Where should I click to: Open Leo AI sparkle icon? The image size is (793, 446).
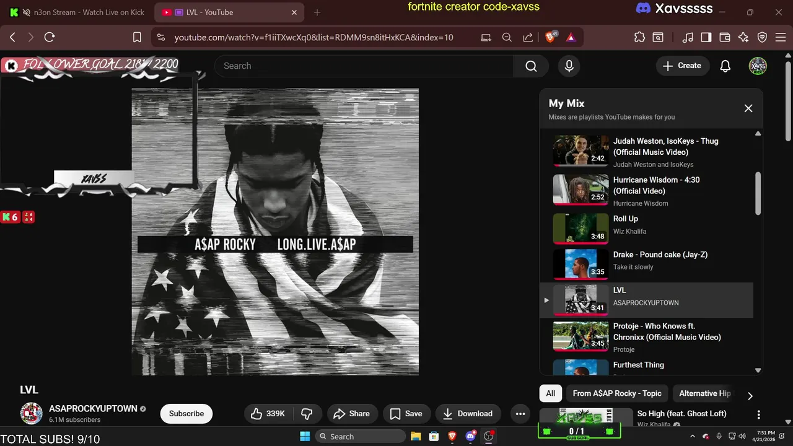click(x=743, y=37)
